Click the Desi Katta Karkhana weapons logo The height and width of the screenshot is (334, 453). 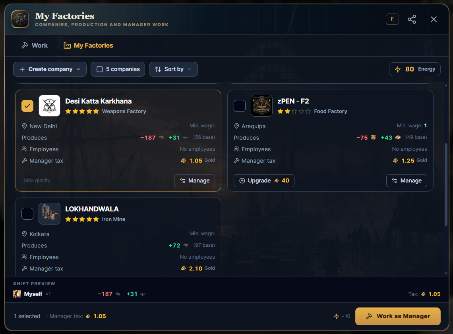tap(49, 106)
